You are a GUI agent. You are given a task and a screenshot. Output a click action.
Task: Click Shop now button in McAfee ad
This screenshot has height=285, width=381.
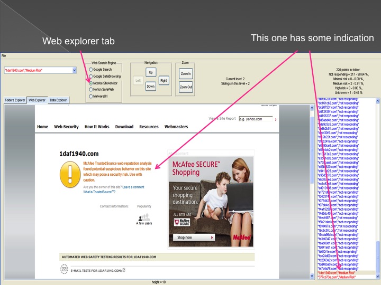pyautogui.click(x=194, y=237)
